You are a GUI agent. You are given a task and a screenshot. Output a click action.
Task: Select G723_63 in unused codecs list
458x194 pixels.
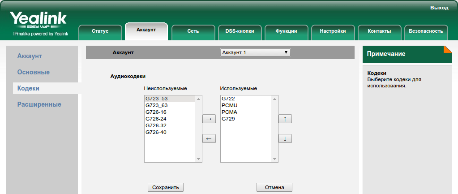pyautogui.click(x=156, y=105)
